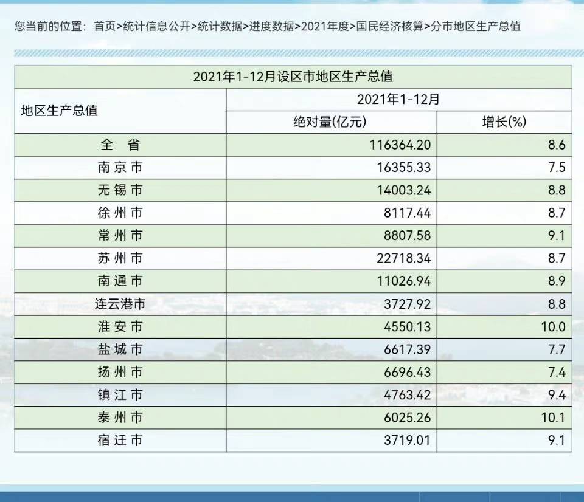Click the 泰州市 growth value 10.1

[553, 418]
